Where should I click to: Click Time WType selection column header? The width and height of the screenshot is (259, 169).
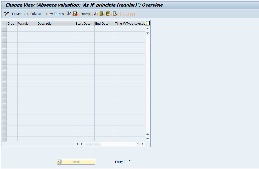click(130, 24)
